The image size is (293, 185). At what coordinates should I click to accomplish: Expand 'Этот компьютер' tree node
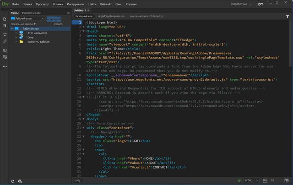click(16, 33)
